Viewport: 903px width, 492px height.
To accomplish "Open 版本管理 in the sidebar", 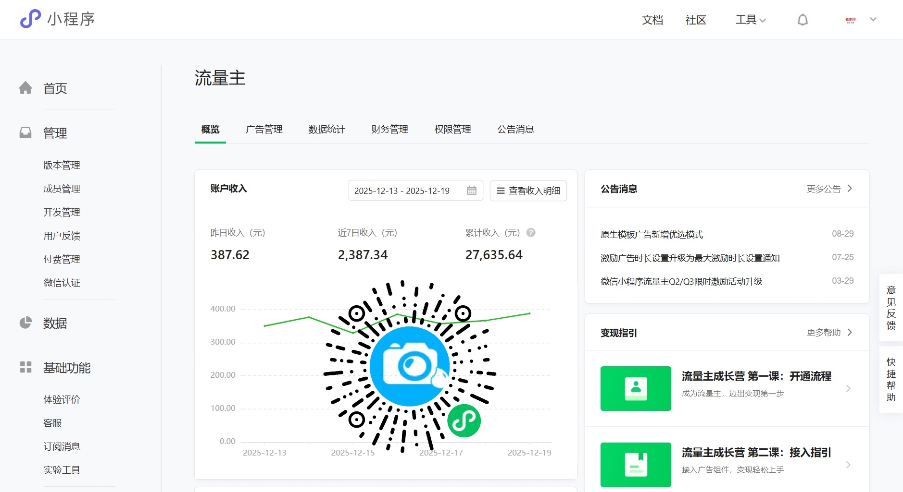I will (x=62, y=165).
